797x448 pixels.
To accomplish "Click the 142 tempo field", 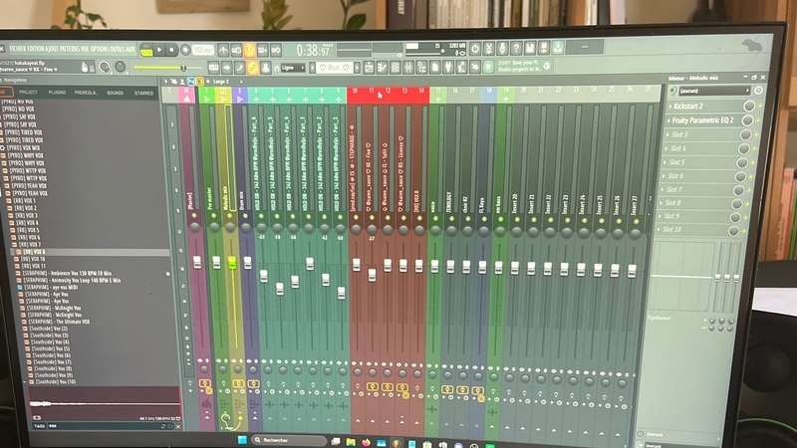I will pyautogui.click(x=203, y=50).
